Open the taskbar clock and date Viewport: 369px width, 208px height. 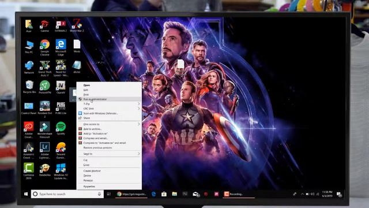(x=327, y=194)
